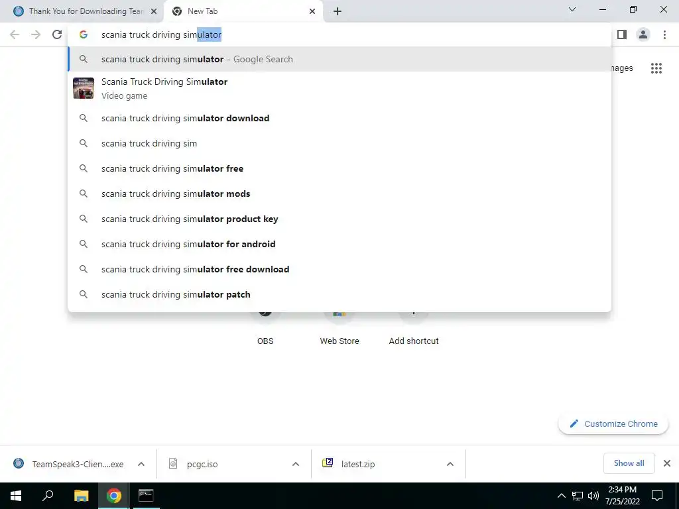Open the Windows Start menu
The height and width of the screenshot is (509, 679).
(16, 496)
